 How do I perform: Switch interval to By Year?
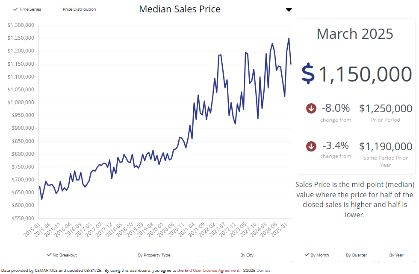[x=396, y=255]
